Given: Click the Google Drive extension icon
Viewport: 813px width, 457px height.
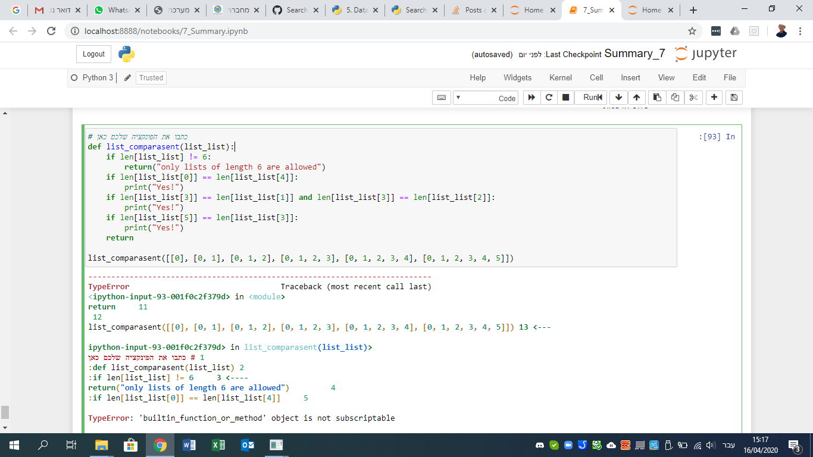Looking at the screenshot, I should (735, 31).
